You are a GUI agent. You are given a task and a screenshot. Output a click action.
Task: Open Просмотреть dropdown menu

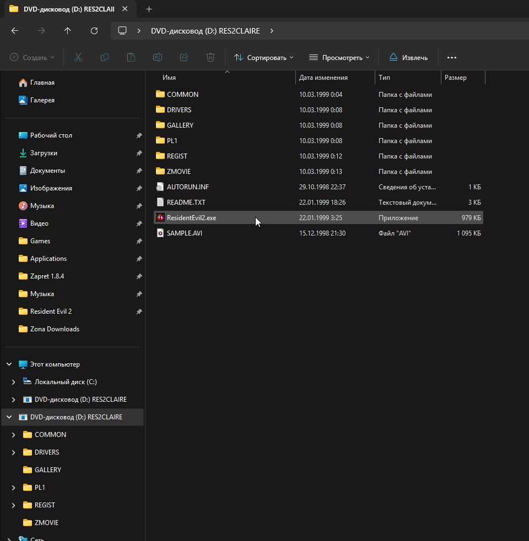coord(339,57)
